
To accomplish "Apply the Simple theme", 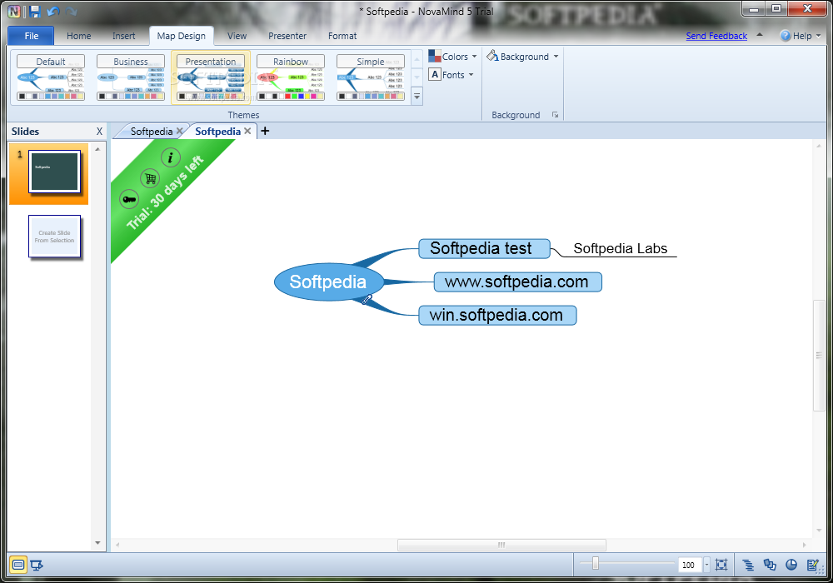I will (x=371, y=77).
